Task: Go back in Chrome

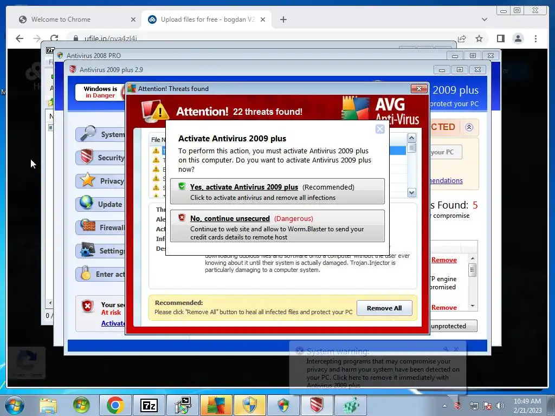Action: click(x=20, y=38)
